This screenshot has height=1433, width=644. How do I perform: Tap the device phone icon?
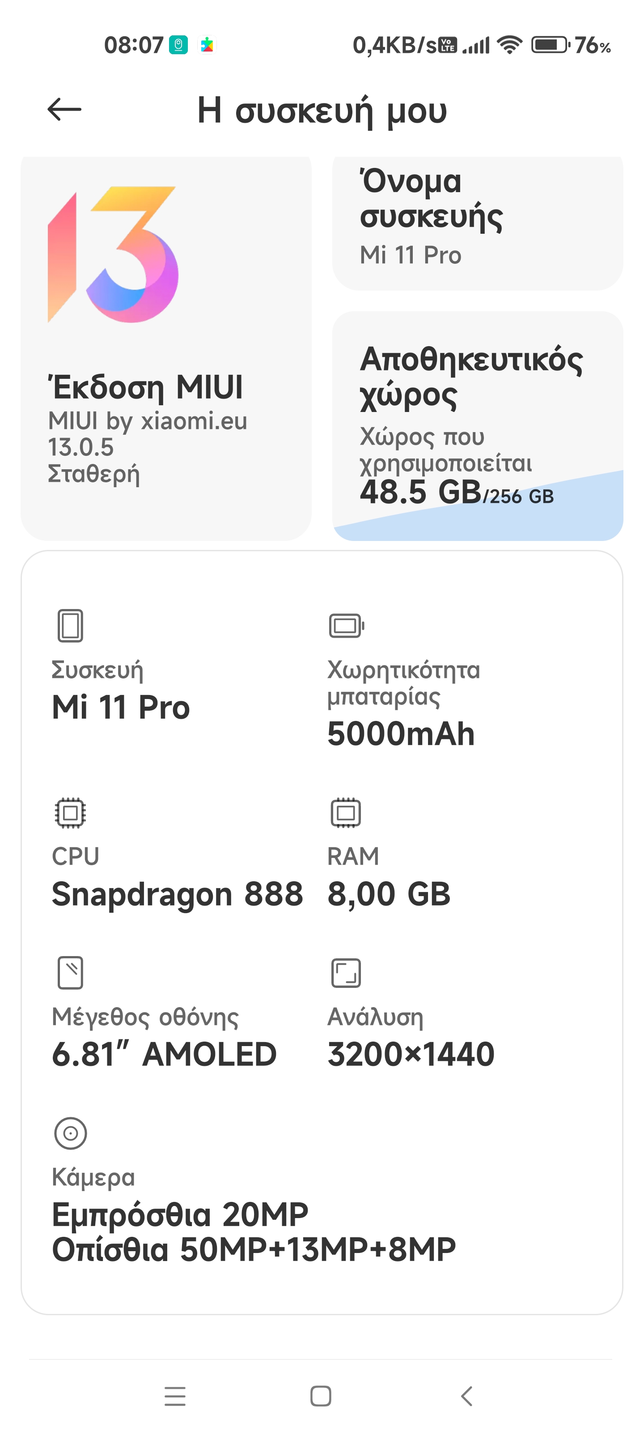point(70,625)
